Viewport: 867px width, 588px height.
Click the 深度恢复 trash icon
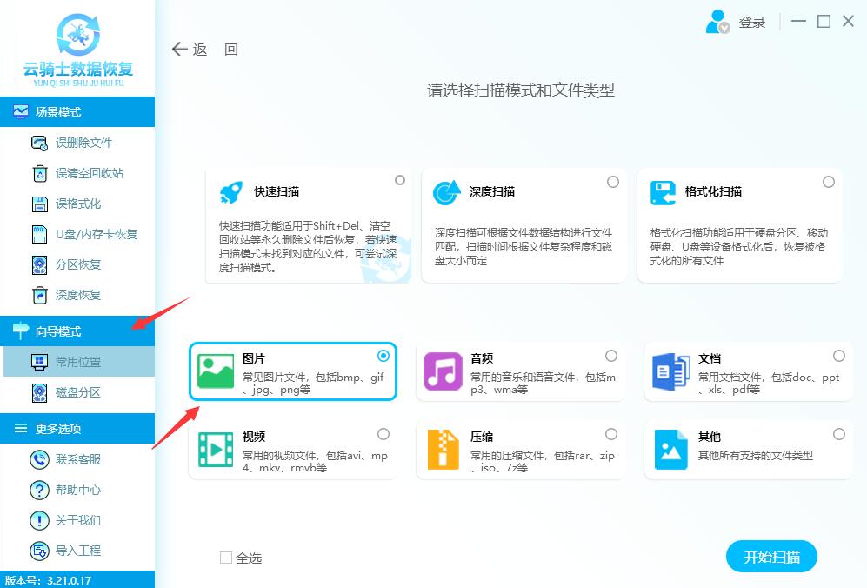click(40, 296)
